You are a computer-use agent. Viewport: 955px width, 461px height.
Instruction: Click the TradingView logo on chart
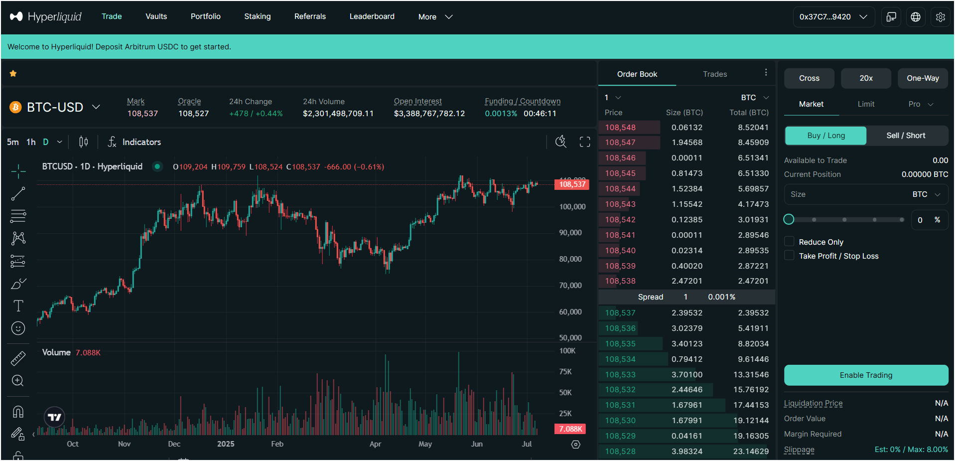click(x=54, y=417)
